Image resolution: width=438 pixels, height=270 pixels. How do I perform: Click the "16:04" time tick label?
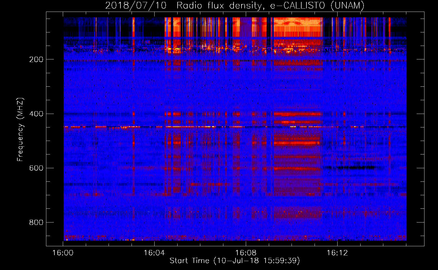(154, 253)
